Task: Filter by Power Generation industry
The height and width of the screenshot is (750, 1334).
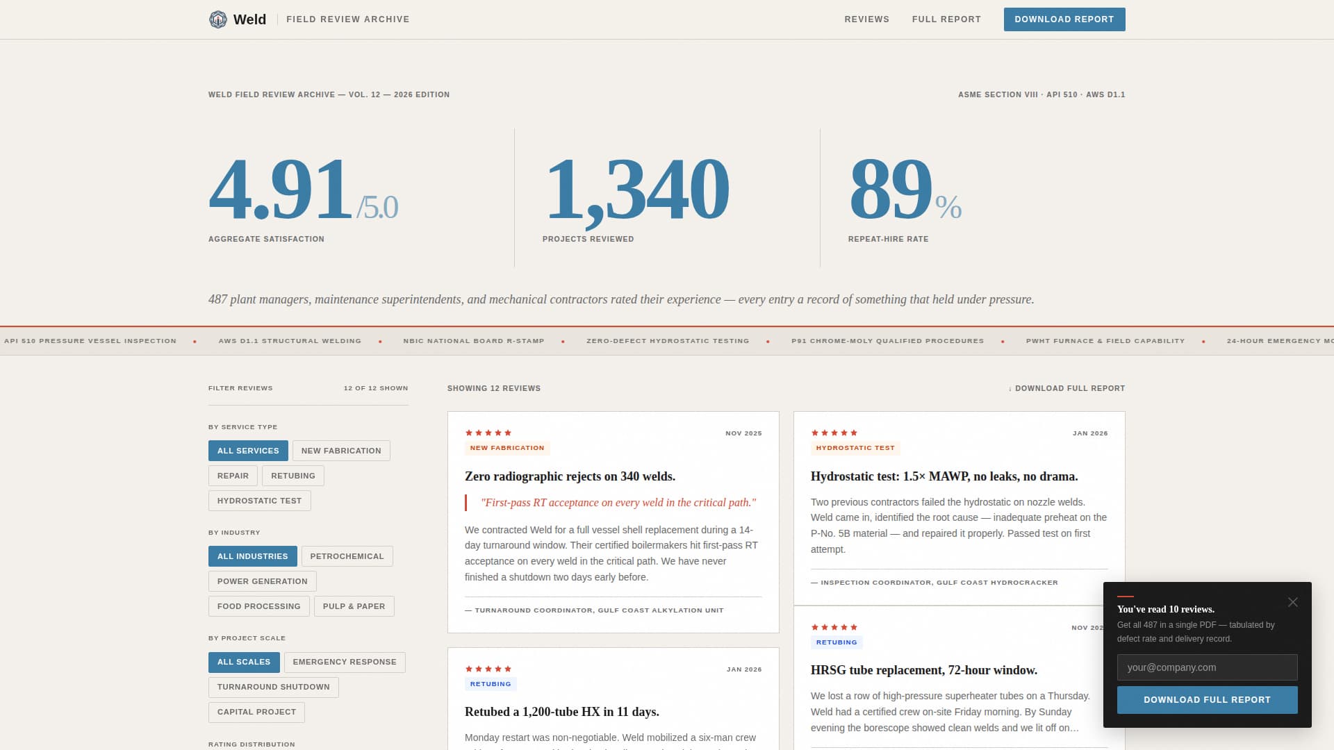Action: coord(262,581)
